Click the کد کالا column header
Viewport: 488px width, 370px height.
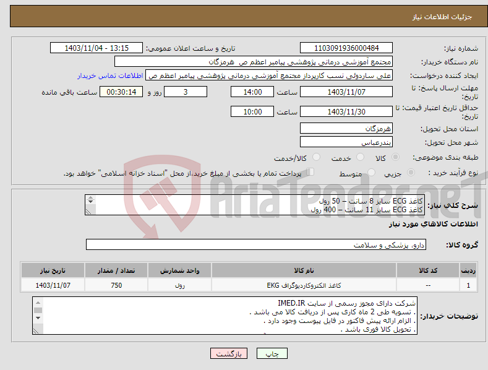point(428,270)
